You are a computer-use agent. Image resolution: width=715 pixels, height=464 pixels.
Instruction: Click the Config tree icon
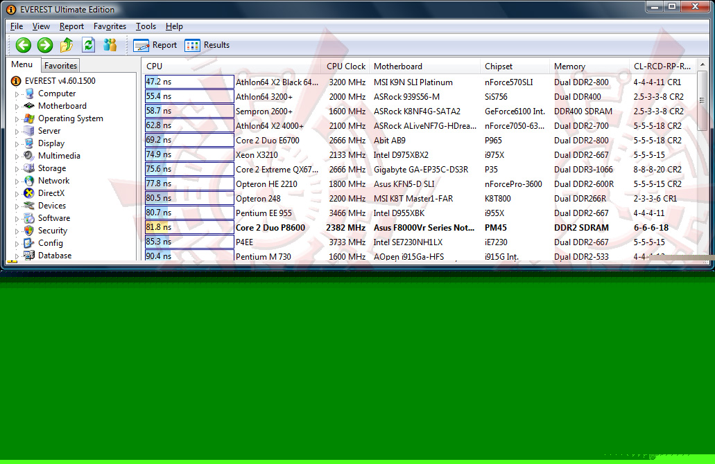[x=29, y=243]
